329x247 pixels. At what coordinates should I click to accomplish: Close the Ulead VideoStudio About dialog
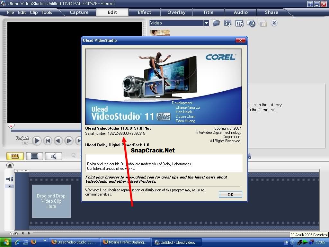(x=240, y=40)
